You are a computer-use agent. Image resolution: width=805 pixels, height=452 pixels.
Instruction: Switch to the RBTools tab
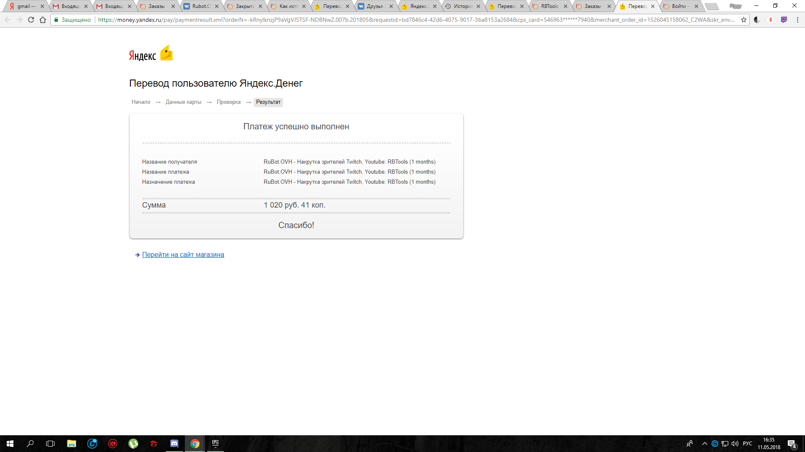point(549,6)
